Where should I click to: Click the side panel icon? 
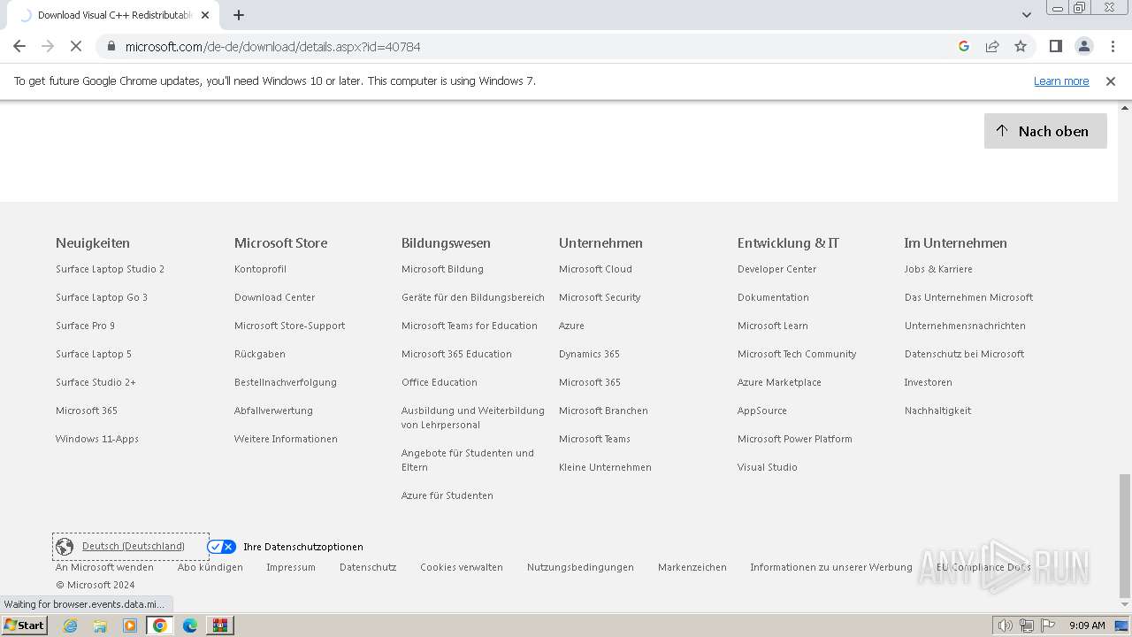[x=1055, y=46]
